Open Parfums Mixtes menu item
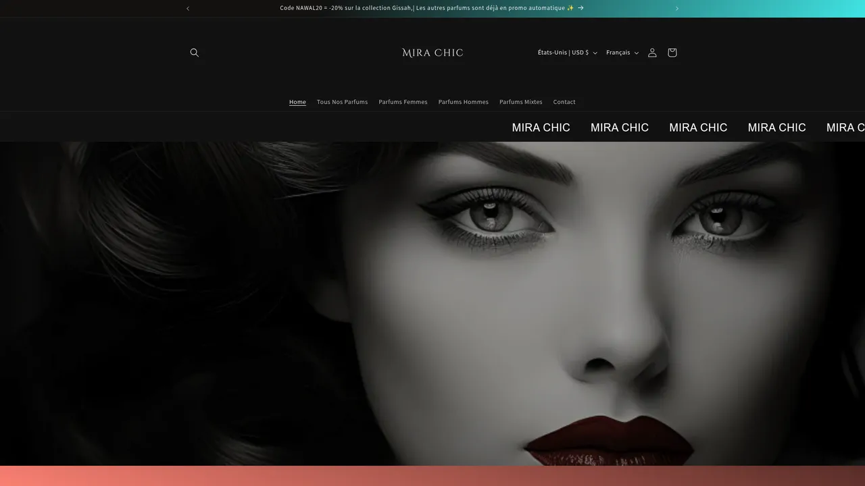The image size is (865, 486). (x=521, y=102)
